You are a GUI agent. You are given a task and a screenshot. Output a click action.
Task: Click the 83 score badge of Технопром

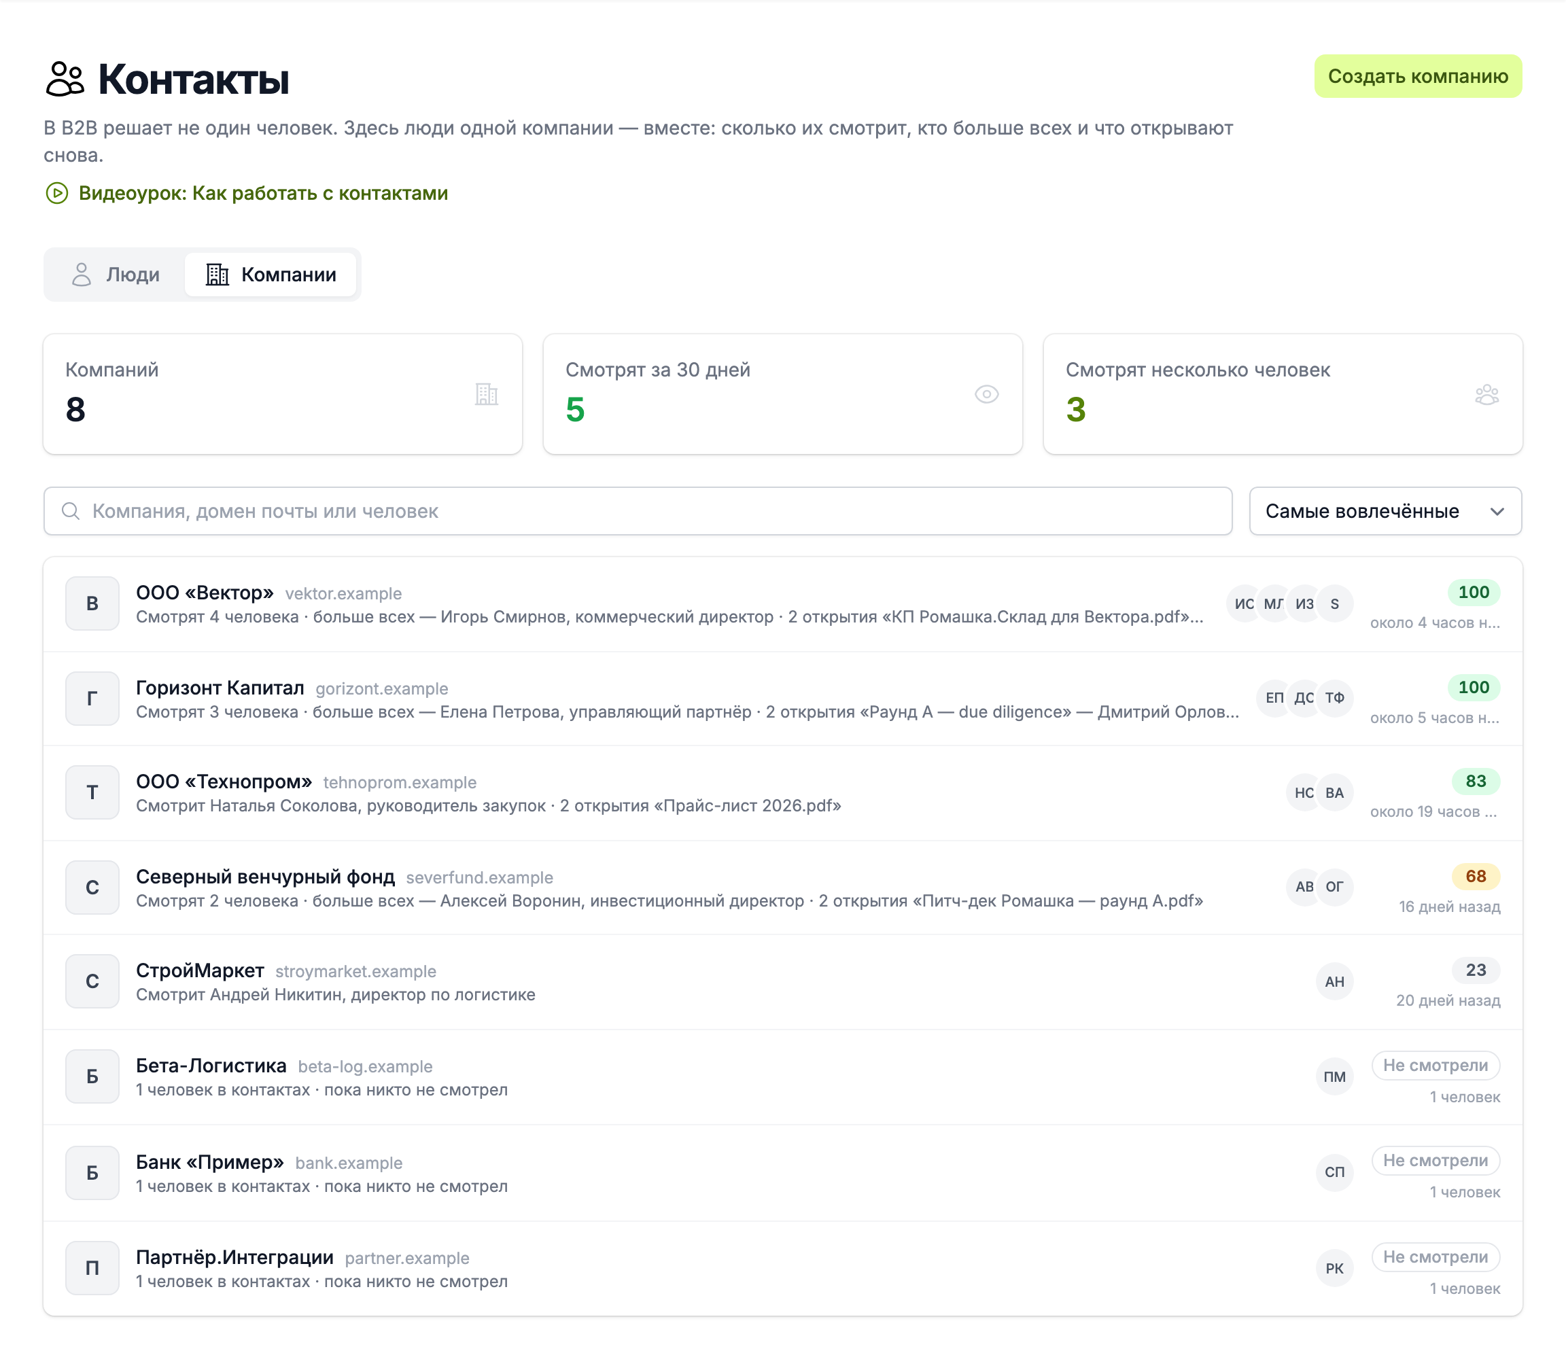(x=1475, y=781)
